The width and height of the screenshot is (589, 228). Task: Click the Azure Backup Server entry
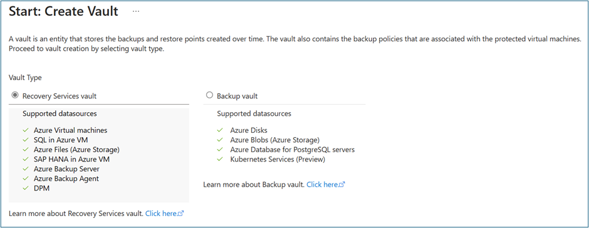66,169
